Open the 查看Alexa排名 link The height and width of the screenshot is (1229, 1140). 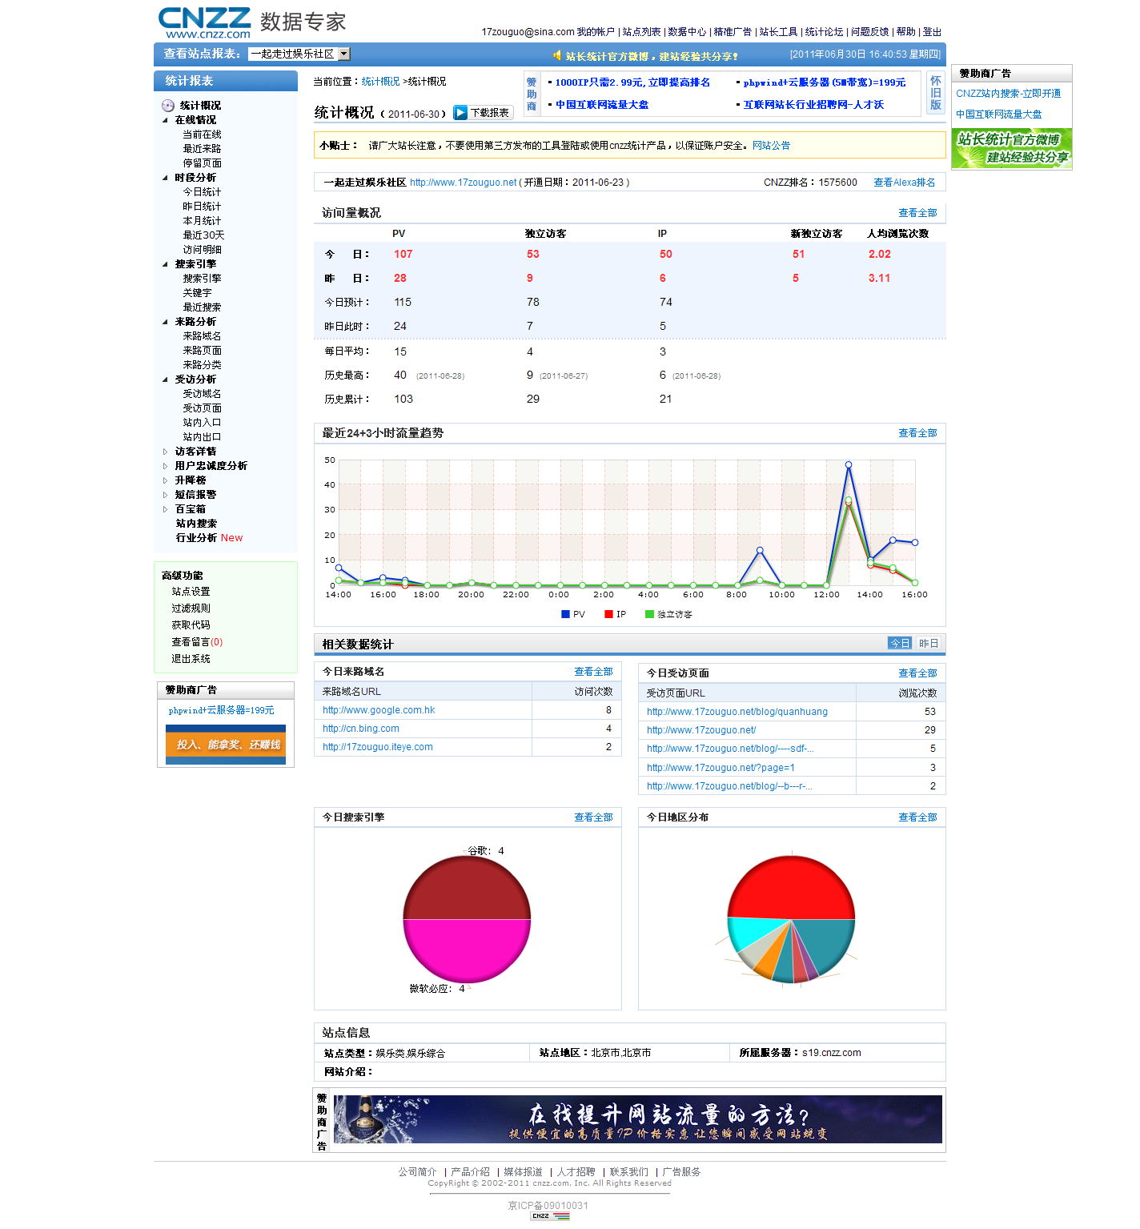click(x=904, y=183)
